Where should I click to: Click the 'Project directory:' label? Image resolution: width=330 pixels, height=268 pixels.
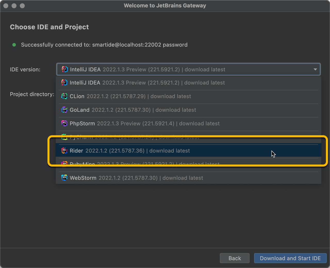pos(32,94)
